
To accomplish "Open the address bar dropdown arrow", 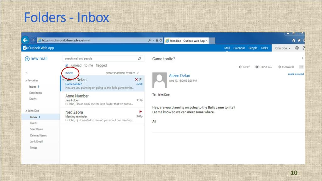I will tap(153, 40).
